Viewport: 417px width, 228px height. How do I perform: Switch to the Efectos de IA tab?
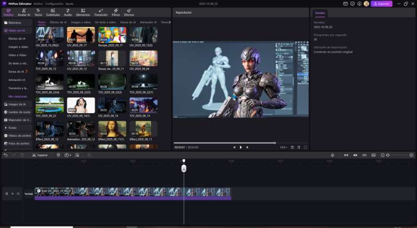coord(57,22)
